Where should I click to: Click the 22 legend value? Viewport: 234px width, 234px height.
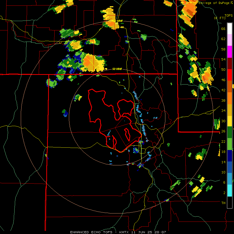tap(223, 142)
